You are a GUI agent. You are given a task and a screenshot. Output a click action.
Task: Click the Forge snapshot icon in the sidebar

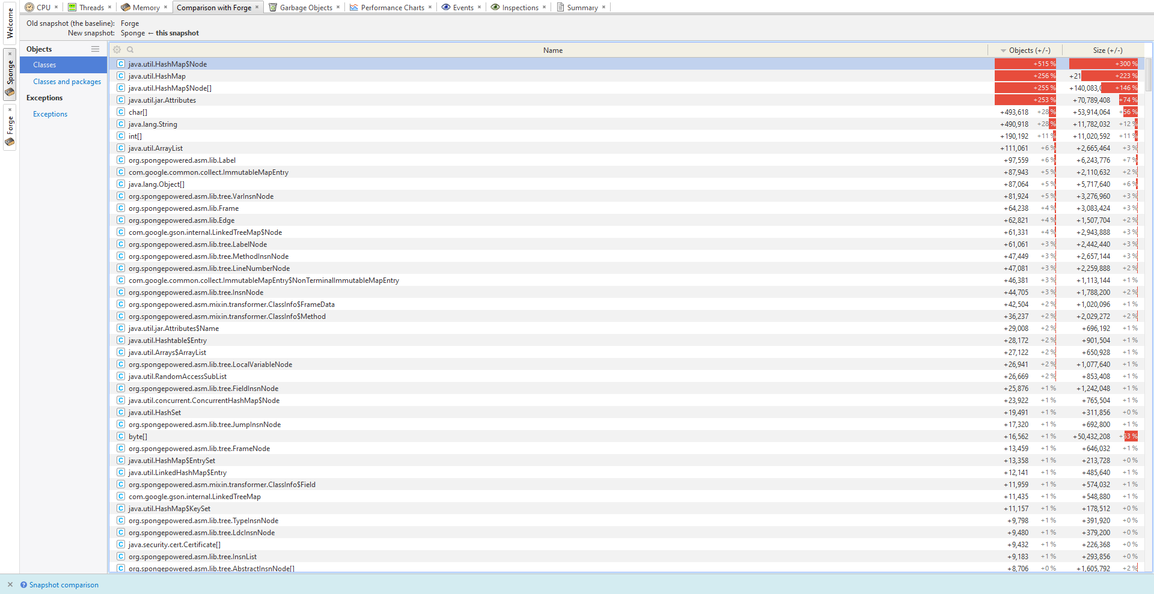click(10, 142)
